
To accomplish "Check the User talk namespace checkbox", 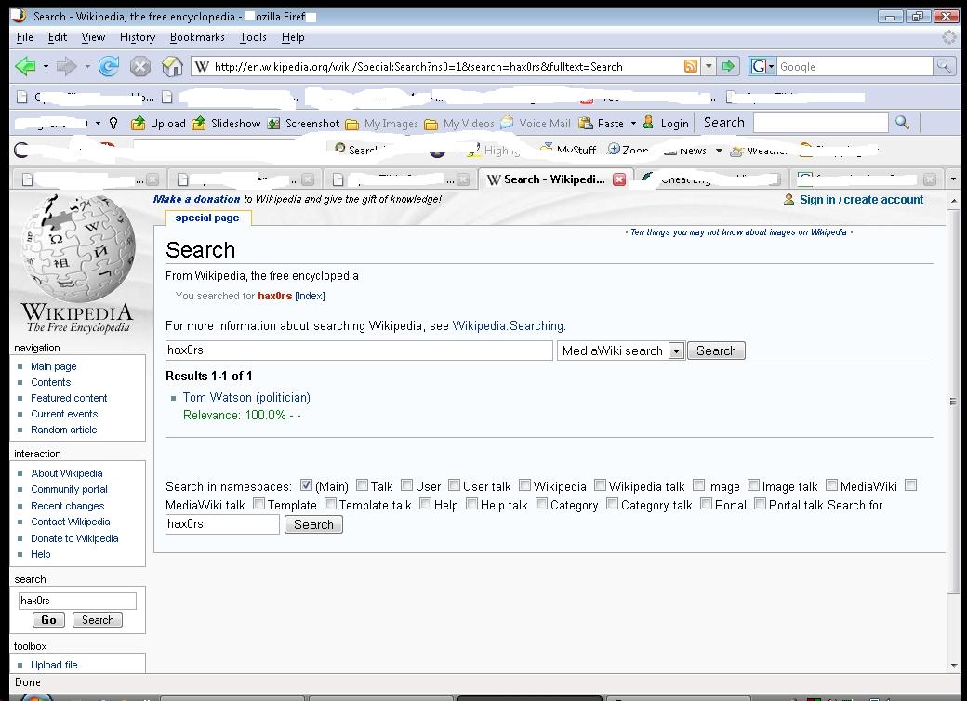I will tap(454, 485).
